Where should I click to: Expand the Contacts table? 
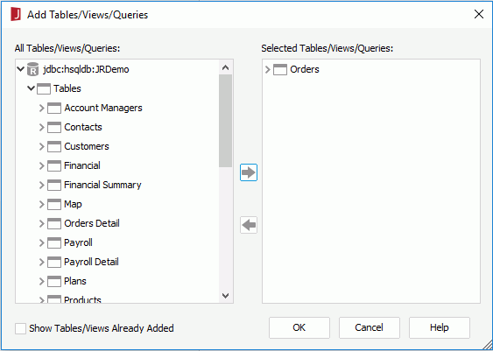point(41,127)
